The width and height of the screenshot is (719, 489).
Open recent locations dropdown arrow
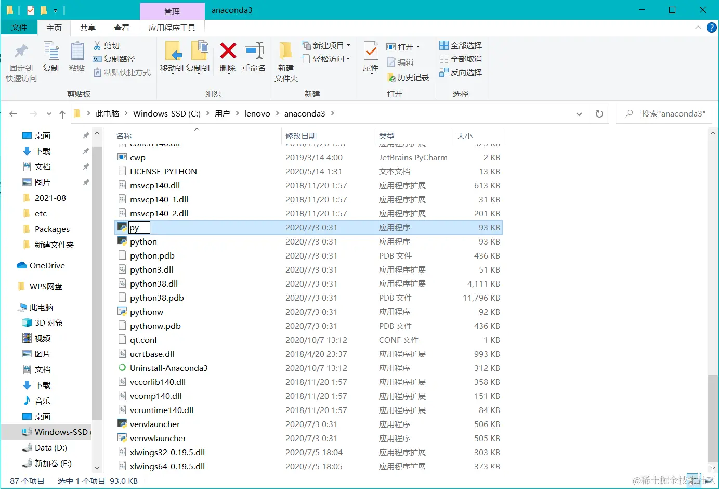49,114
